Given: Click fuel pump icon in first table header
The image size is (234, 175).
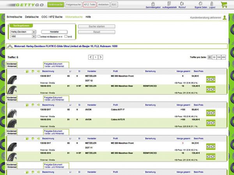Looking at the screenshot, I should (27, 72).
